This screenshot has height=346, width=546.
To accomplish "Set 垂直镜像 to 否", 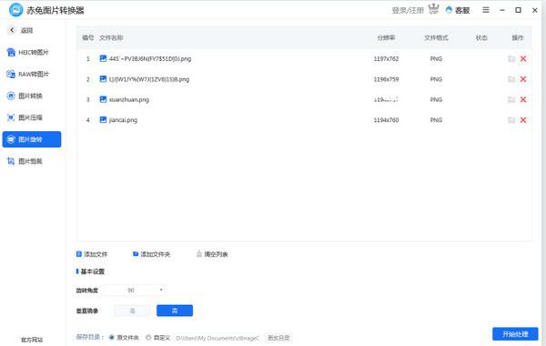I will point(175,310).
